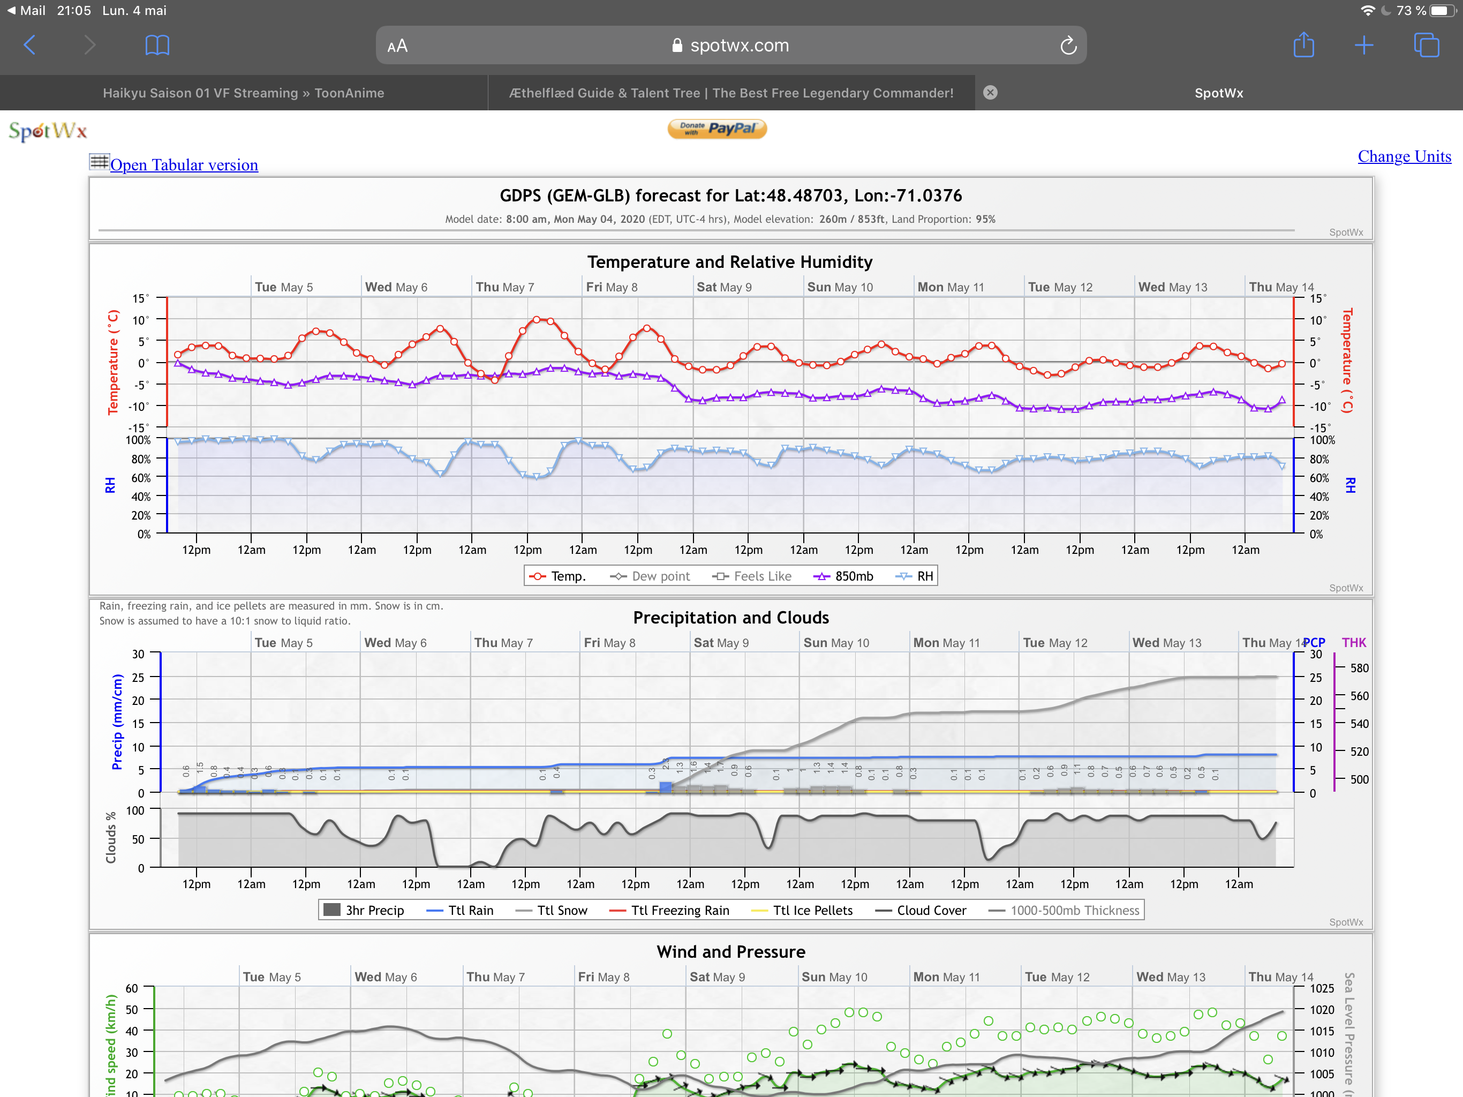Switch to Haikyu Saison 01 tab
Viewport: 1463px width, 1097px height.
[x=244, y=93]
